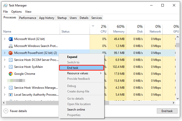Select Microsoft Windows Search Protocol row
Image resolution: width=182 pixels, height=121 pixels.
(89, 46)
